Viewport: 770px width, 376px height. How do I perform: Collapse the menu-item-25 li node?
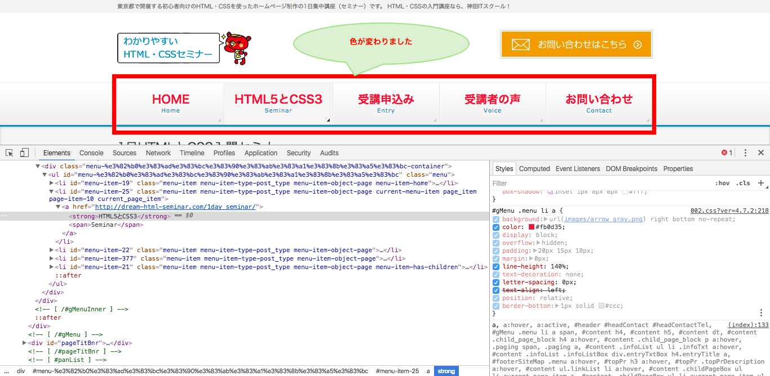(52, 192)
